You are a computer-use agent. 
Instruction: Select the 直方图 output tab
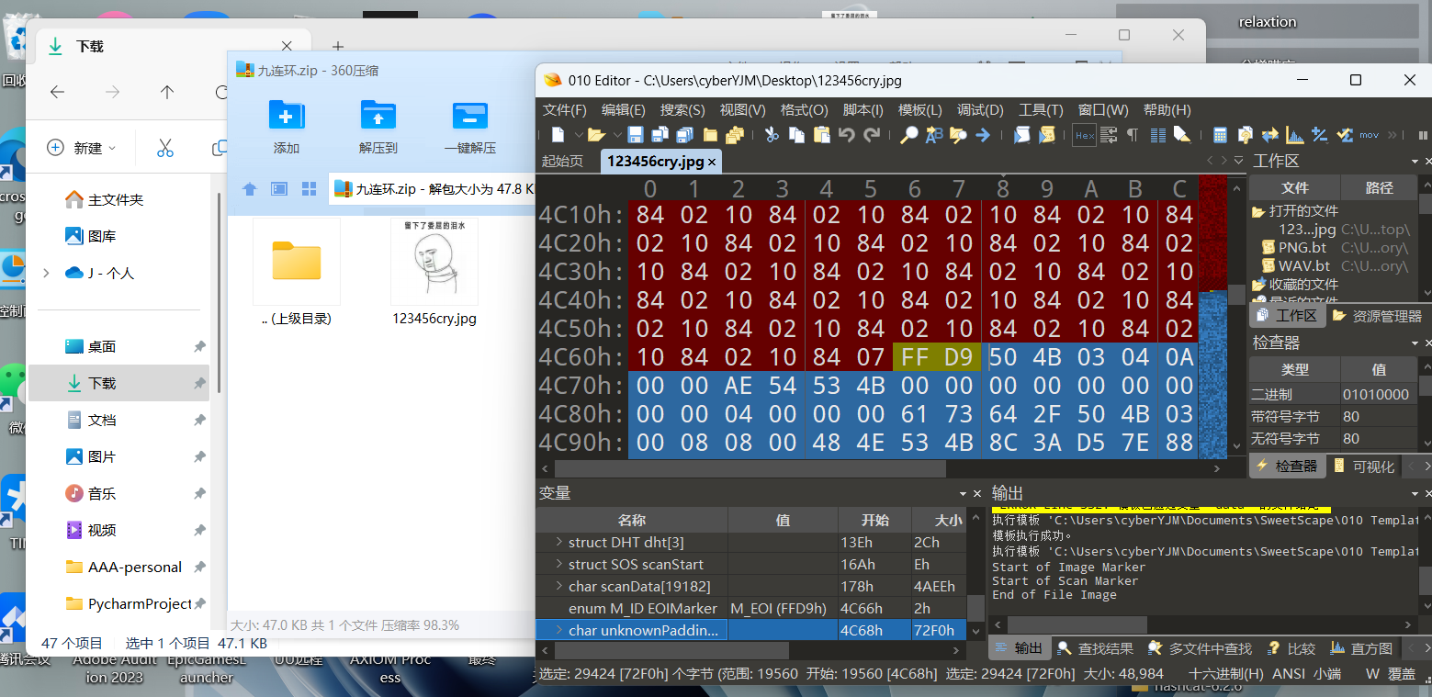1362,648
